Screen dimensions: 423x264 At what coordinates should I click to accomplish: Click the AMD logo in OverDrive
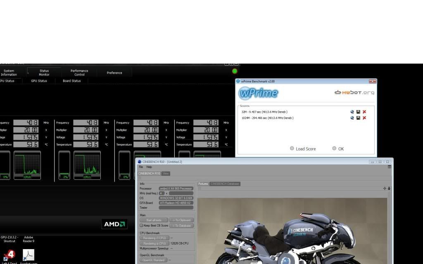pyautogui.click(x=114, y=224)
